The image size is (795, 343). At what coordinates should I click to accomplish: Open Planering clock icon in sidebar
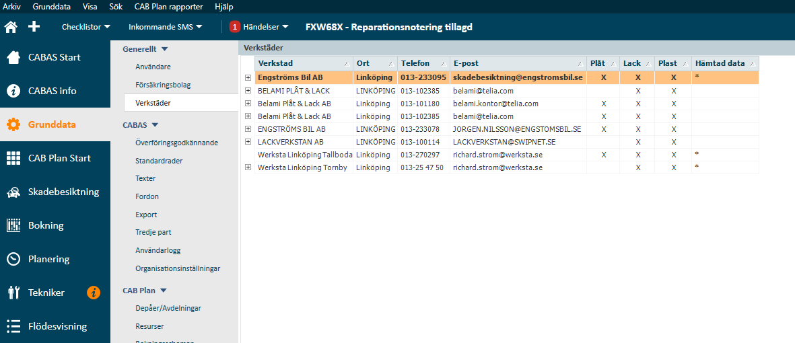click(x=13, y=259)
